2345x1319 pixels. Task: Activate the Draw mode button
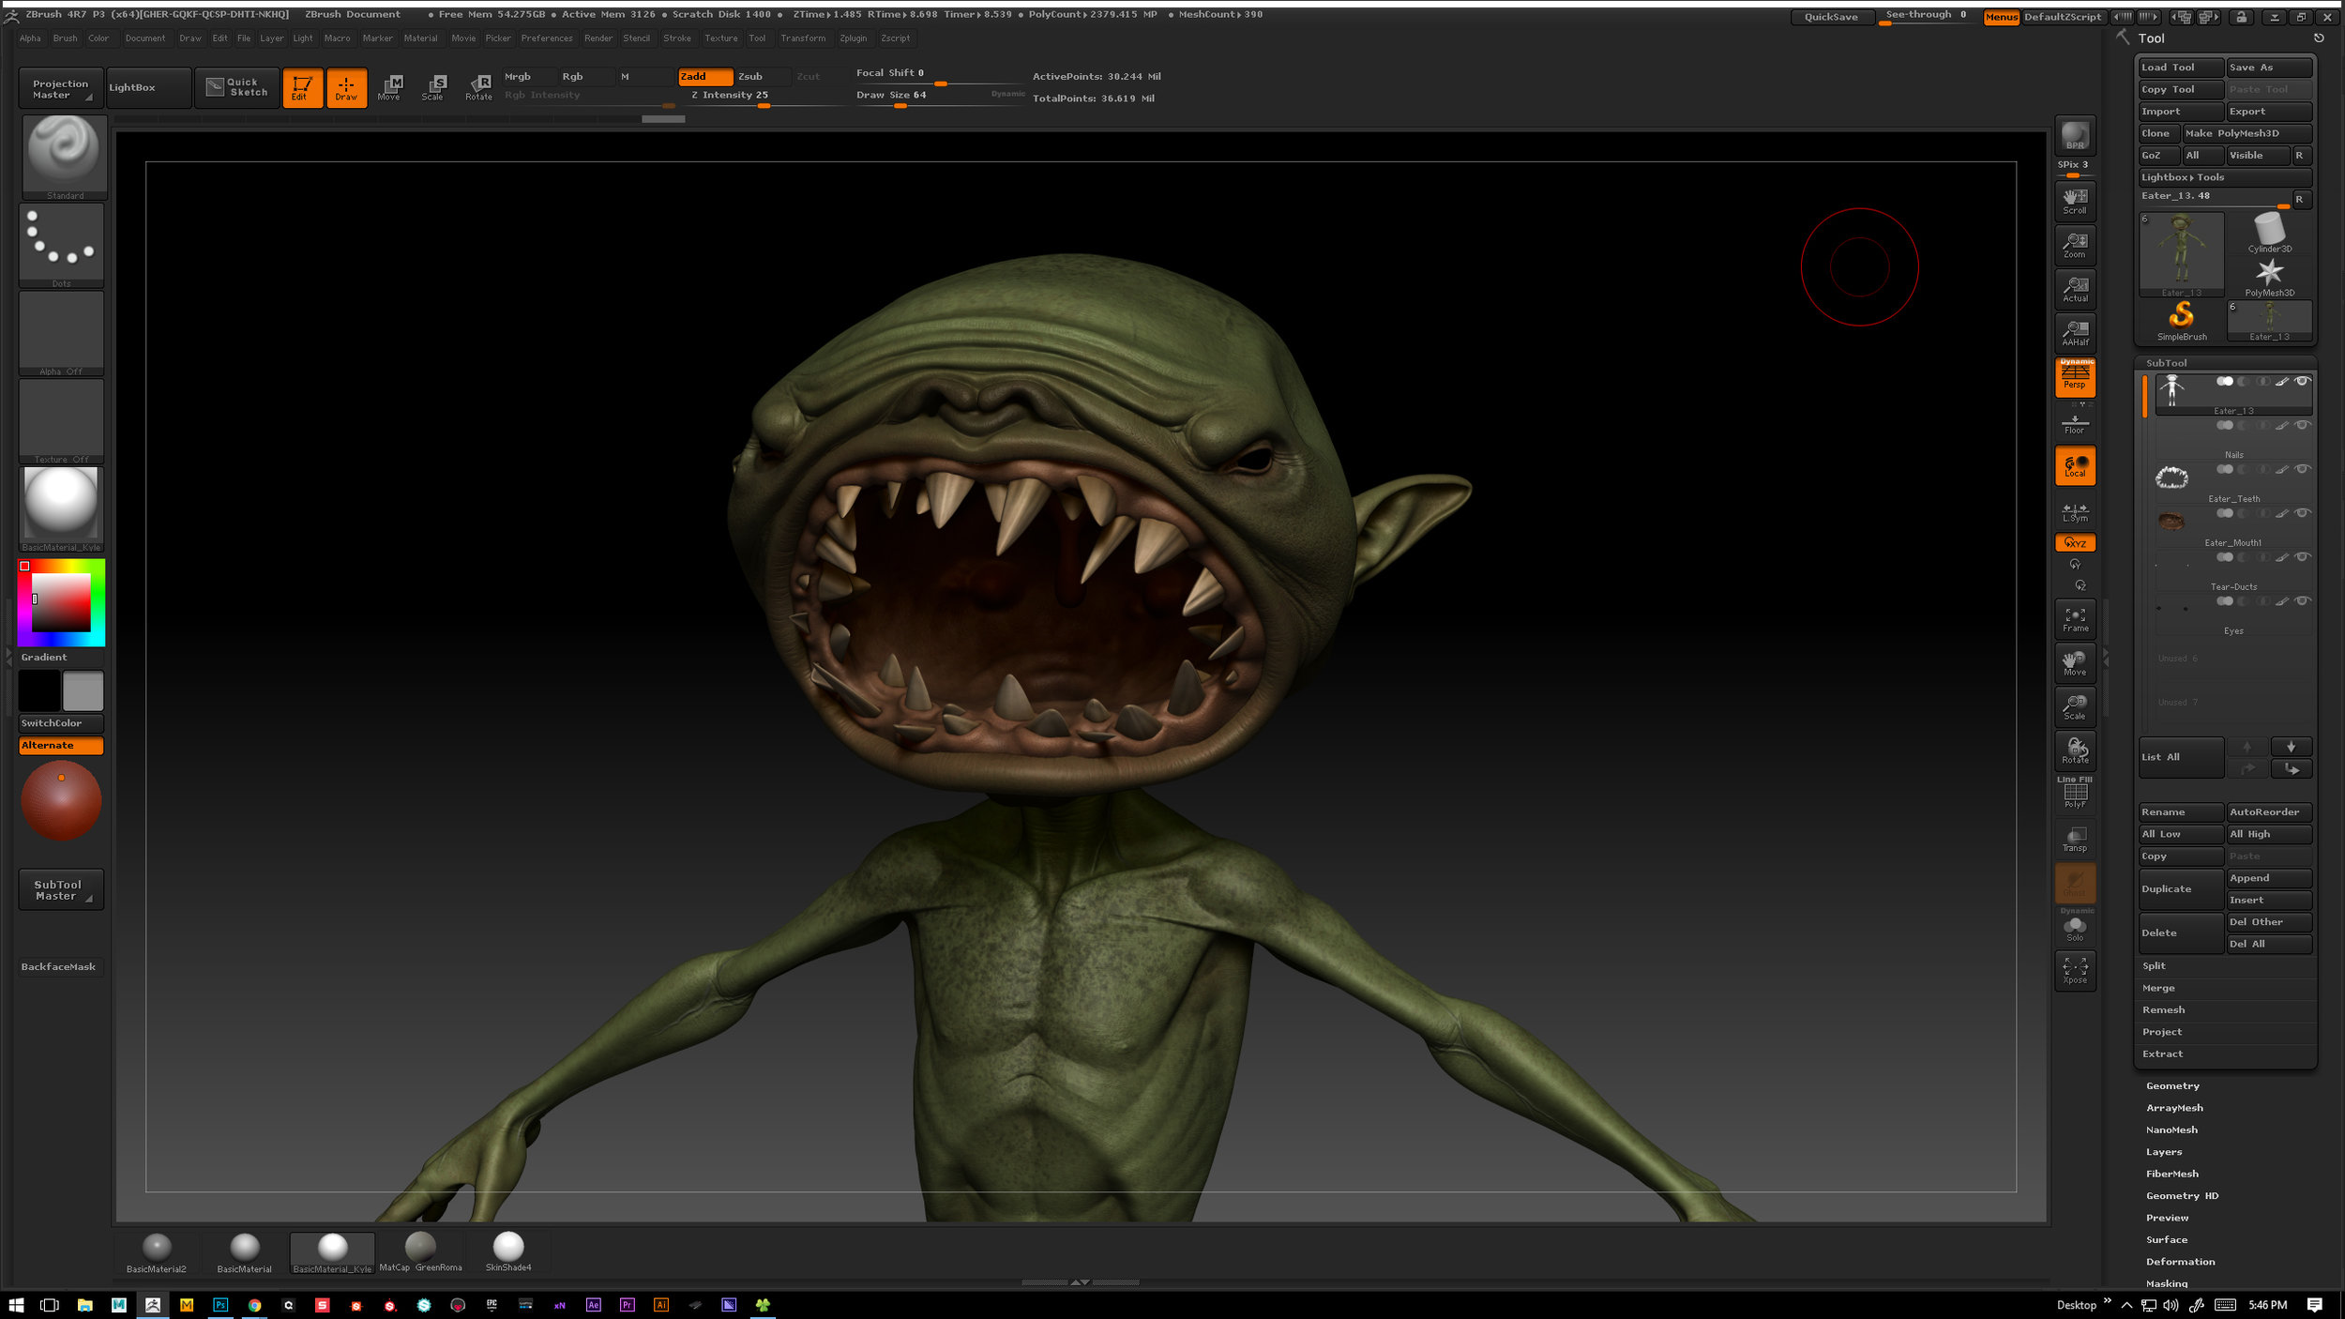(x=346, y=87)
